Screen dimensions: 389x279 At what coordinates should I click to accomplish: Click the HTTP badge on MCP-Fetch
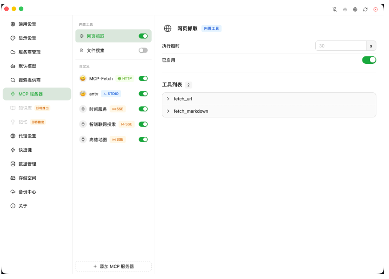coord(125,79)
